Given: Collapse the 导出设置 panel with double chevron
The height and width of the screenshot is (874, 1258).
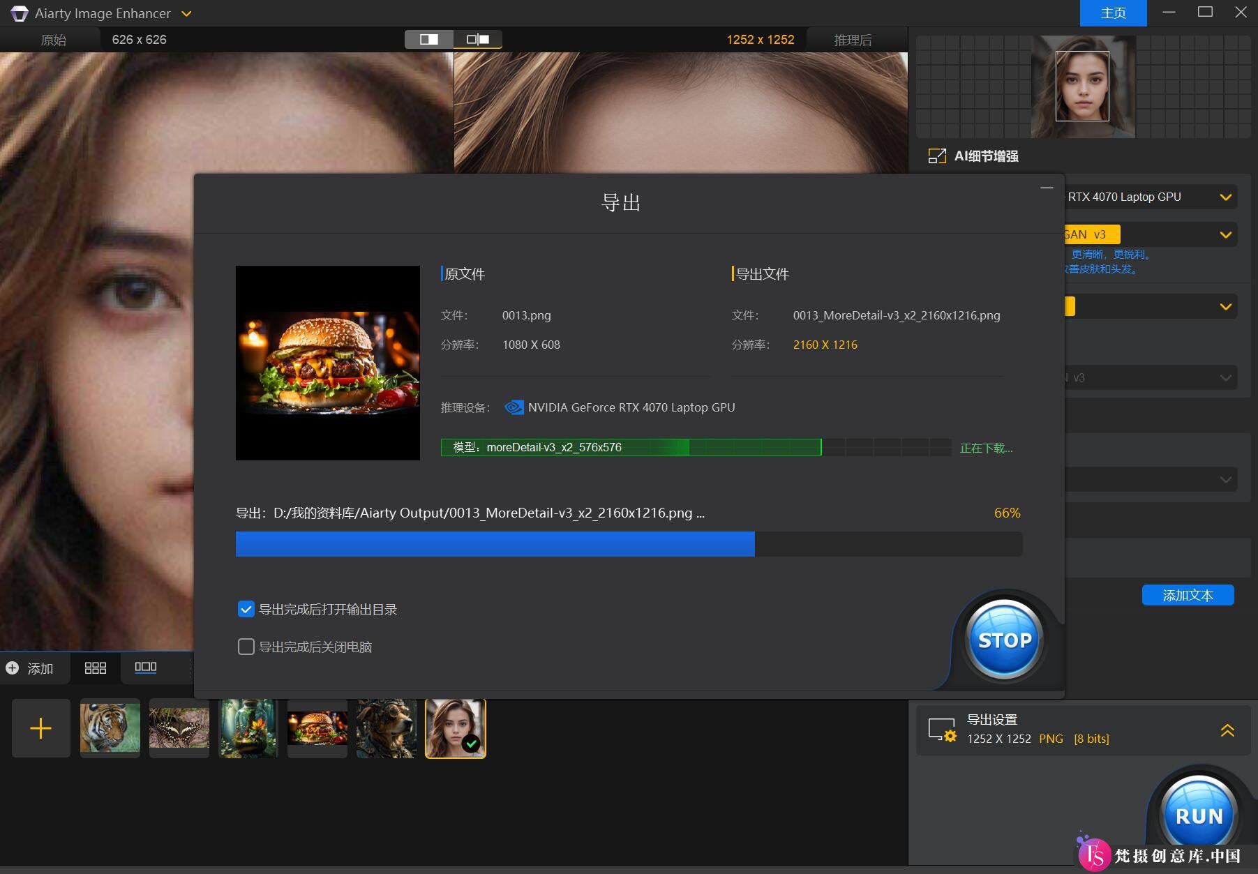Looking at the screenshot, I should tap(1227, 730).
